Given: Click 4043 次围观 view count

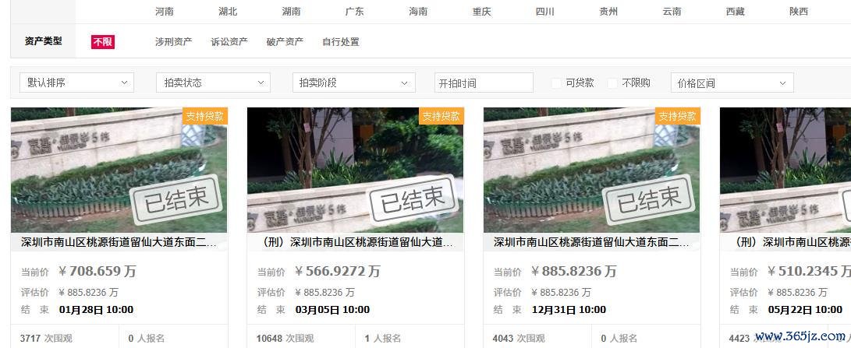Looking at the screenshot, I should pyautogui.click(x=519, y=338).
